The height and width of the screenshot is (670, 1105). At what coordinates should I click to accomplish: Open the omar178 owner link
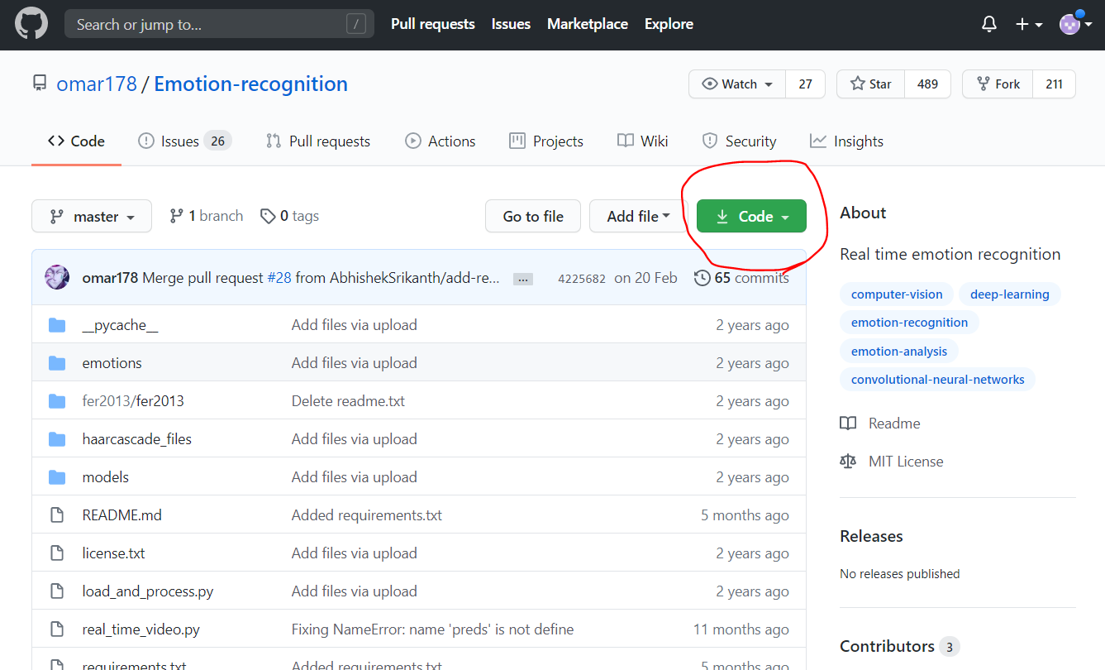[x=97, y=84]
